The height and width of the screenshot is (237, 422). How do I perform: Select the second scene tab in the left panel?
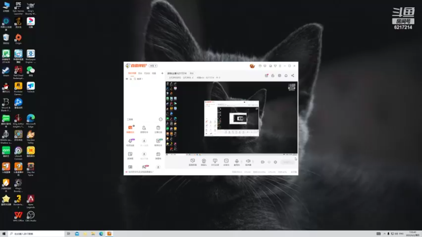[140, 73]
